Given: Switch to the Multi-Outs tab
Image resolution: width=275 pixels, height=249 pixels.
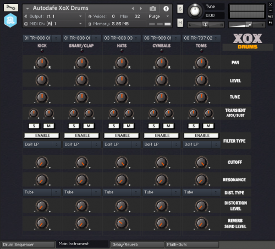Looking at the screenshot, I should click(x=192, y=245).
